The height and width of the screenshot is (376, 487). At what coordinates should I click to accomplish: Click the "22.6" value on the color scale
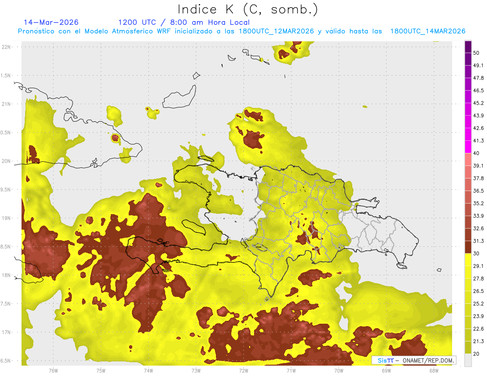478,329
